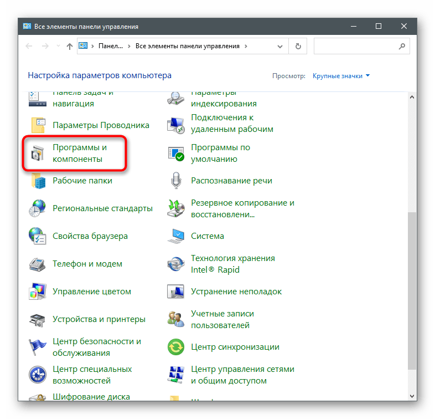Viewport: 435px width, 419px height.
Task: Click the chevron after 'Все элементы панели управления'
Action: click(x=246, y=47)
